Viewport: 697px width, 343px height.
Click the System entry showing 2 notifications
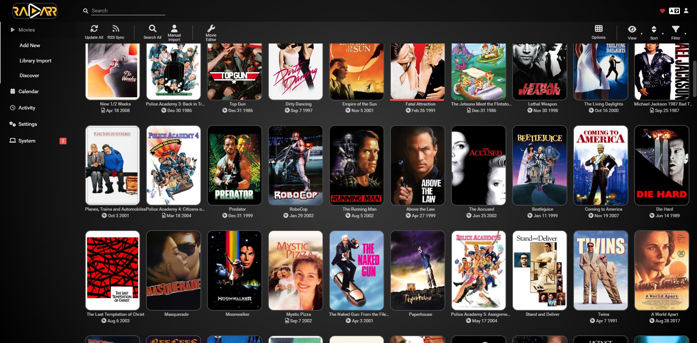tap(27, 141)
